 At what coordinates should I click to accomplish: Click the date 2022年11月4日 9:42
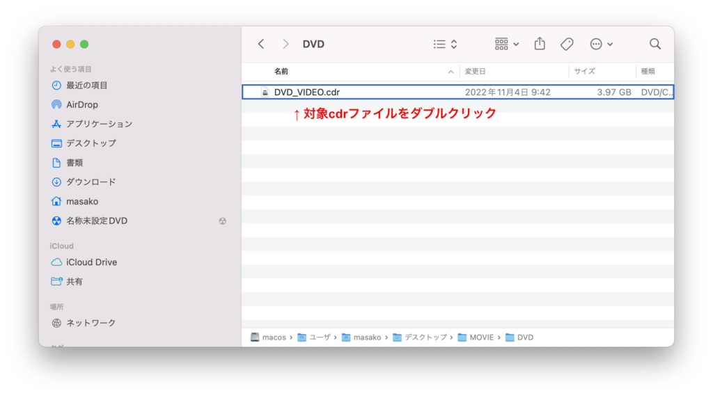pos(508,93)
